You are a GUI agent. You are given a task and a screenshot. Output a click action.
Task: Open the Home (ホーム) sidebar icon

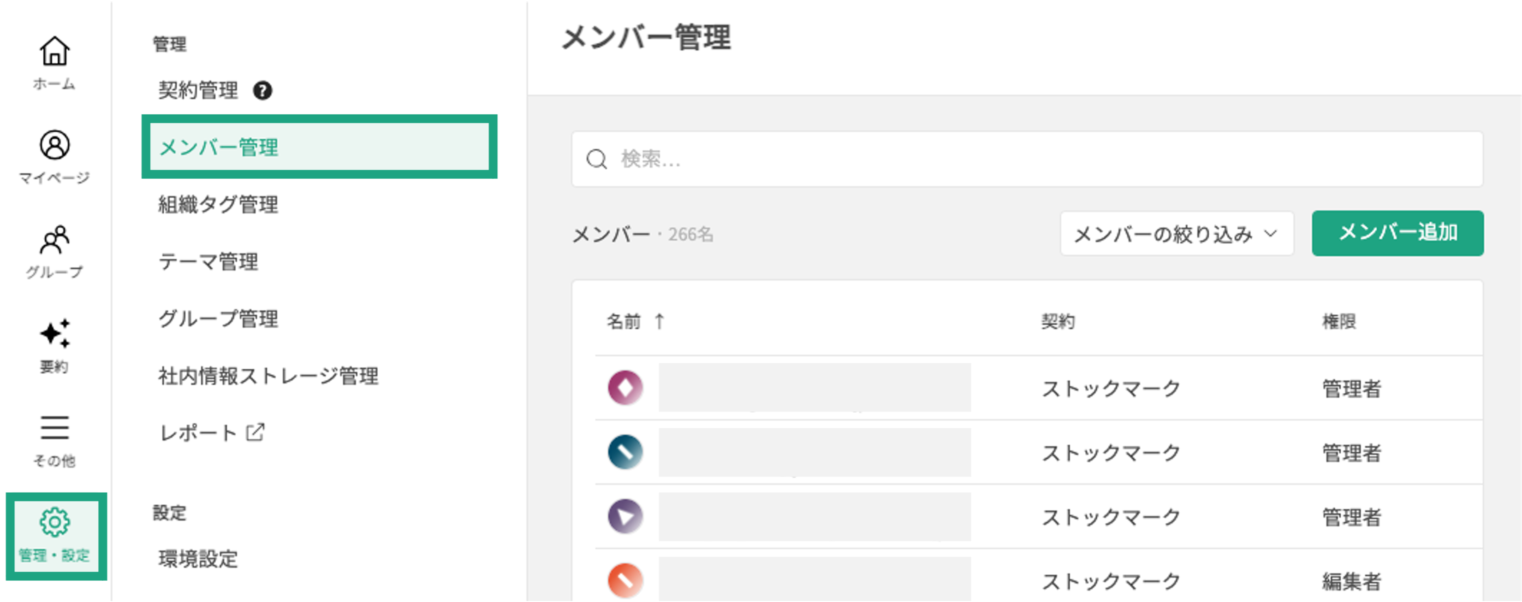pos(54,52)
